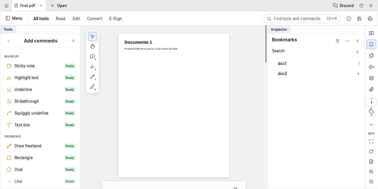The width and height of the screenshot is (378, 189).
Task: Click the document viewer scrollbar thumb
Action: click(266, 44)
